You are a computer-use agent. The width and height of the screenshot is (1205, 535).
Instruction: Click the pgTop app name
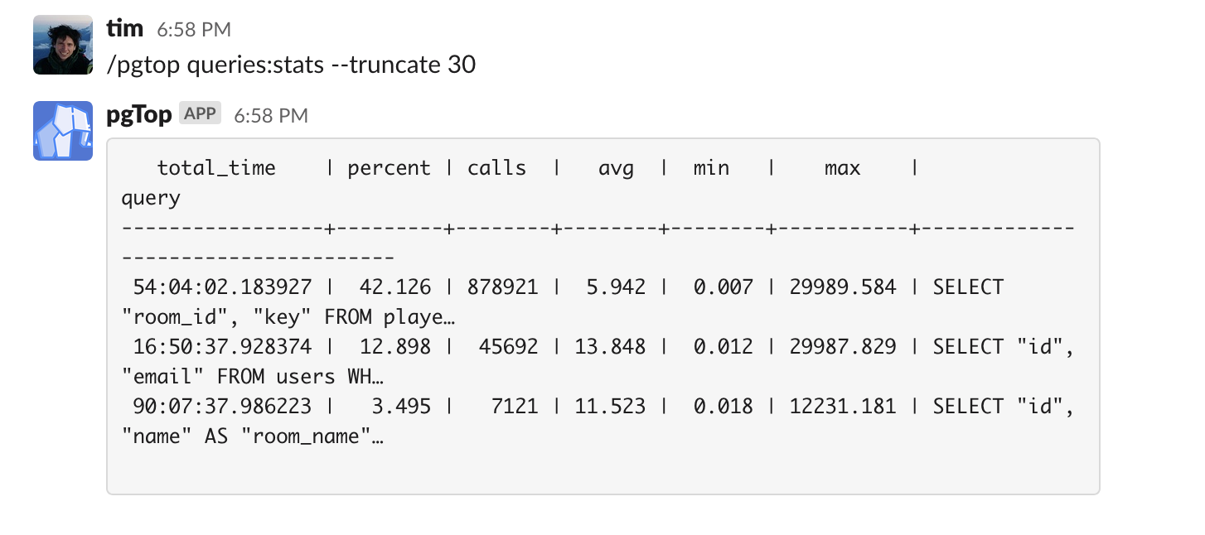coord(139,114)
